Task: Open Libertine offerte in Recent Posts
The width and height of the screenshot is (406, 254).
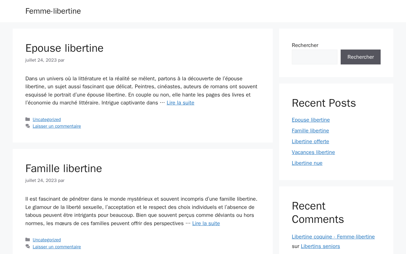Action: pos(311,142)
